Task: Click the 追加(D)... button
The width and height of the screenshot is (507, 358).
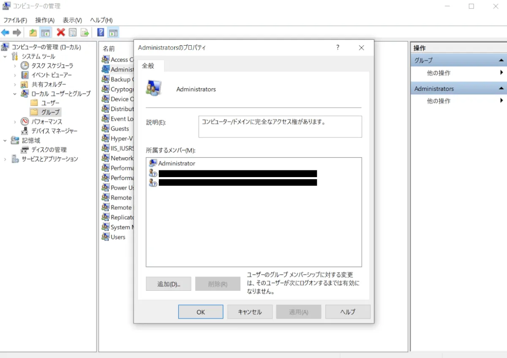Action: 169,284
